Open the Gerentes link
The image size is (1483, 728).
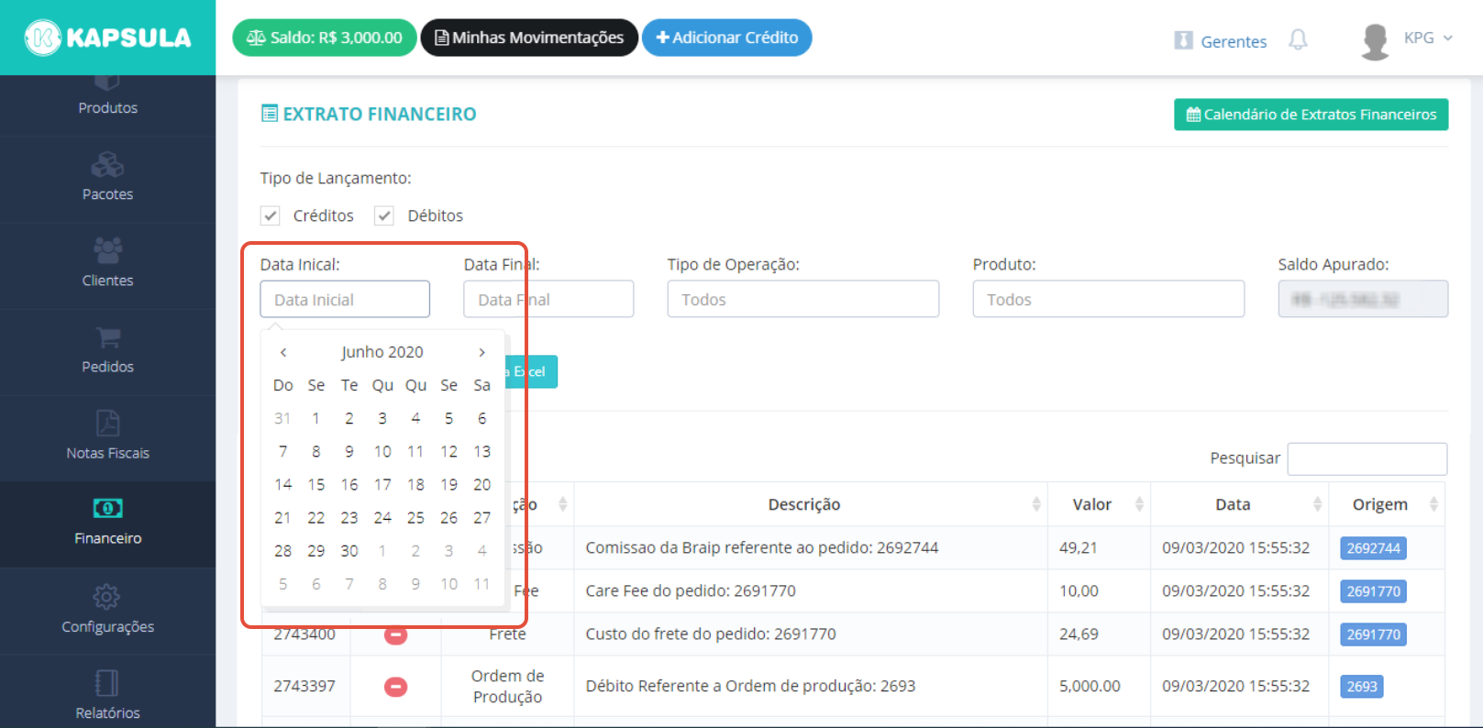tap(1221, 41)
